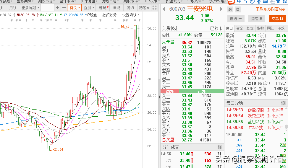Click TCL科技 in order-book anomalies

256,128
